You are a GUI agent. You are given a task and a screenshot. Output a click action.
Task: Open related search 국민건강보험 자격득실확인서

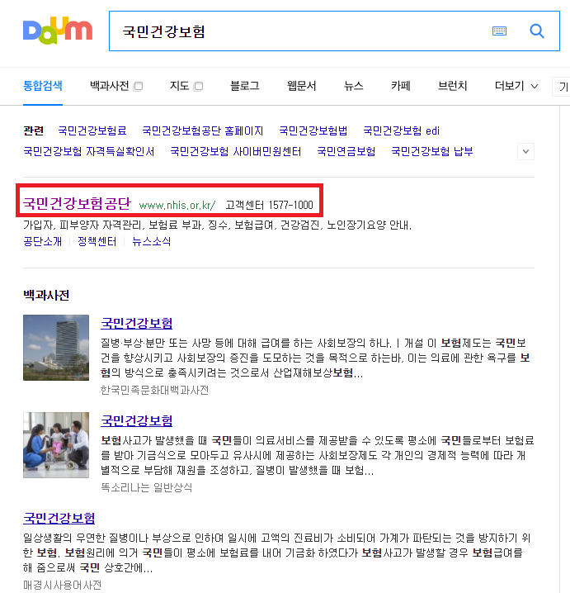pyautogui.click(x=89, y=152)
